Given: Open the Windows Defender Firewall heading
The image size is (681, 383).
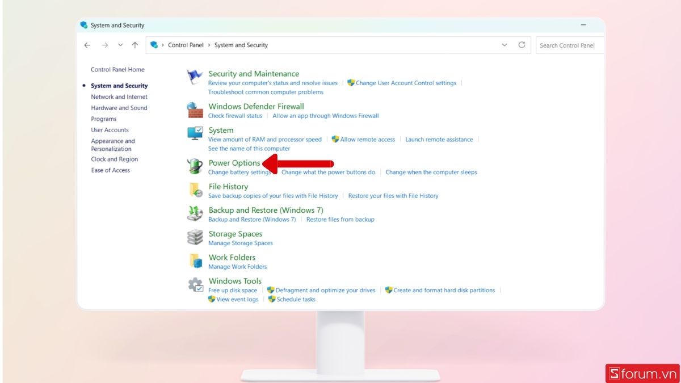Looking at the screenshot, I should [256, 106].
